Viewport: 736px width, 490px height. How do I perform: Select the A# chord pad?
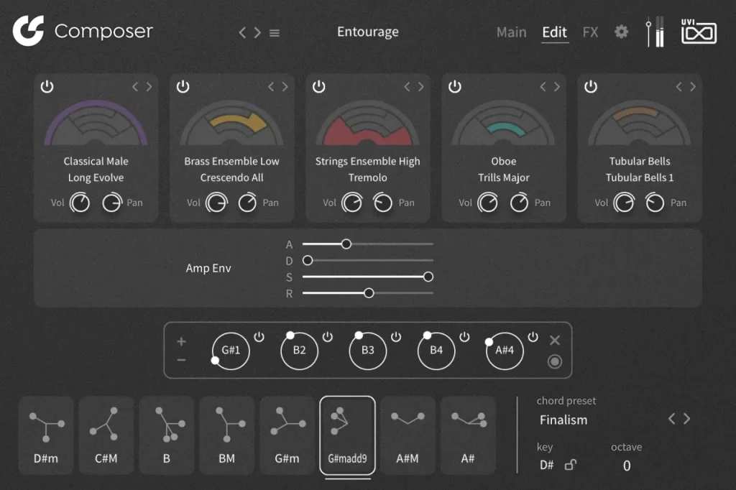[467, 435]
